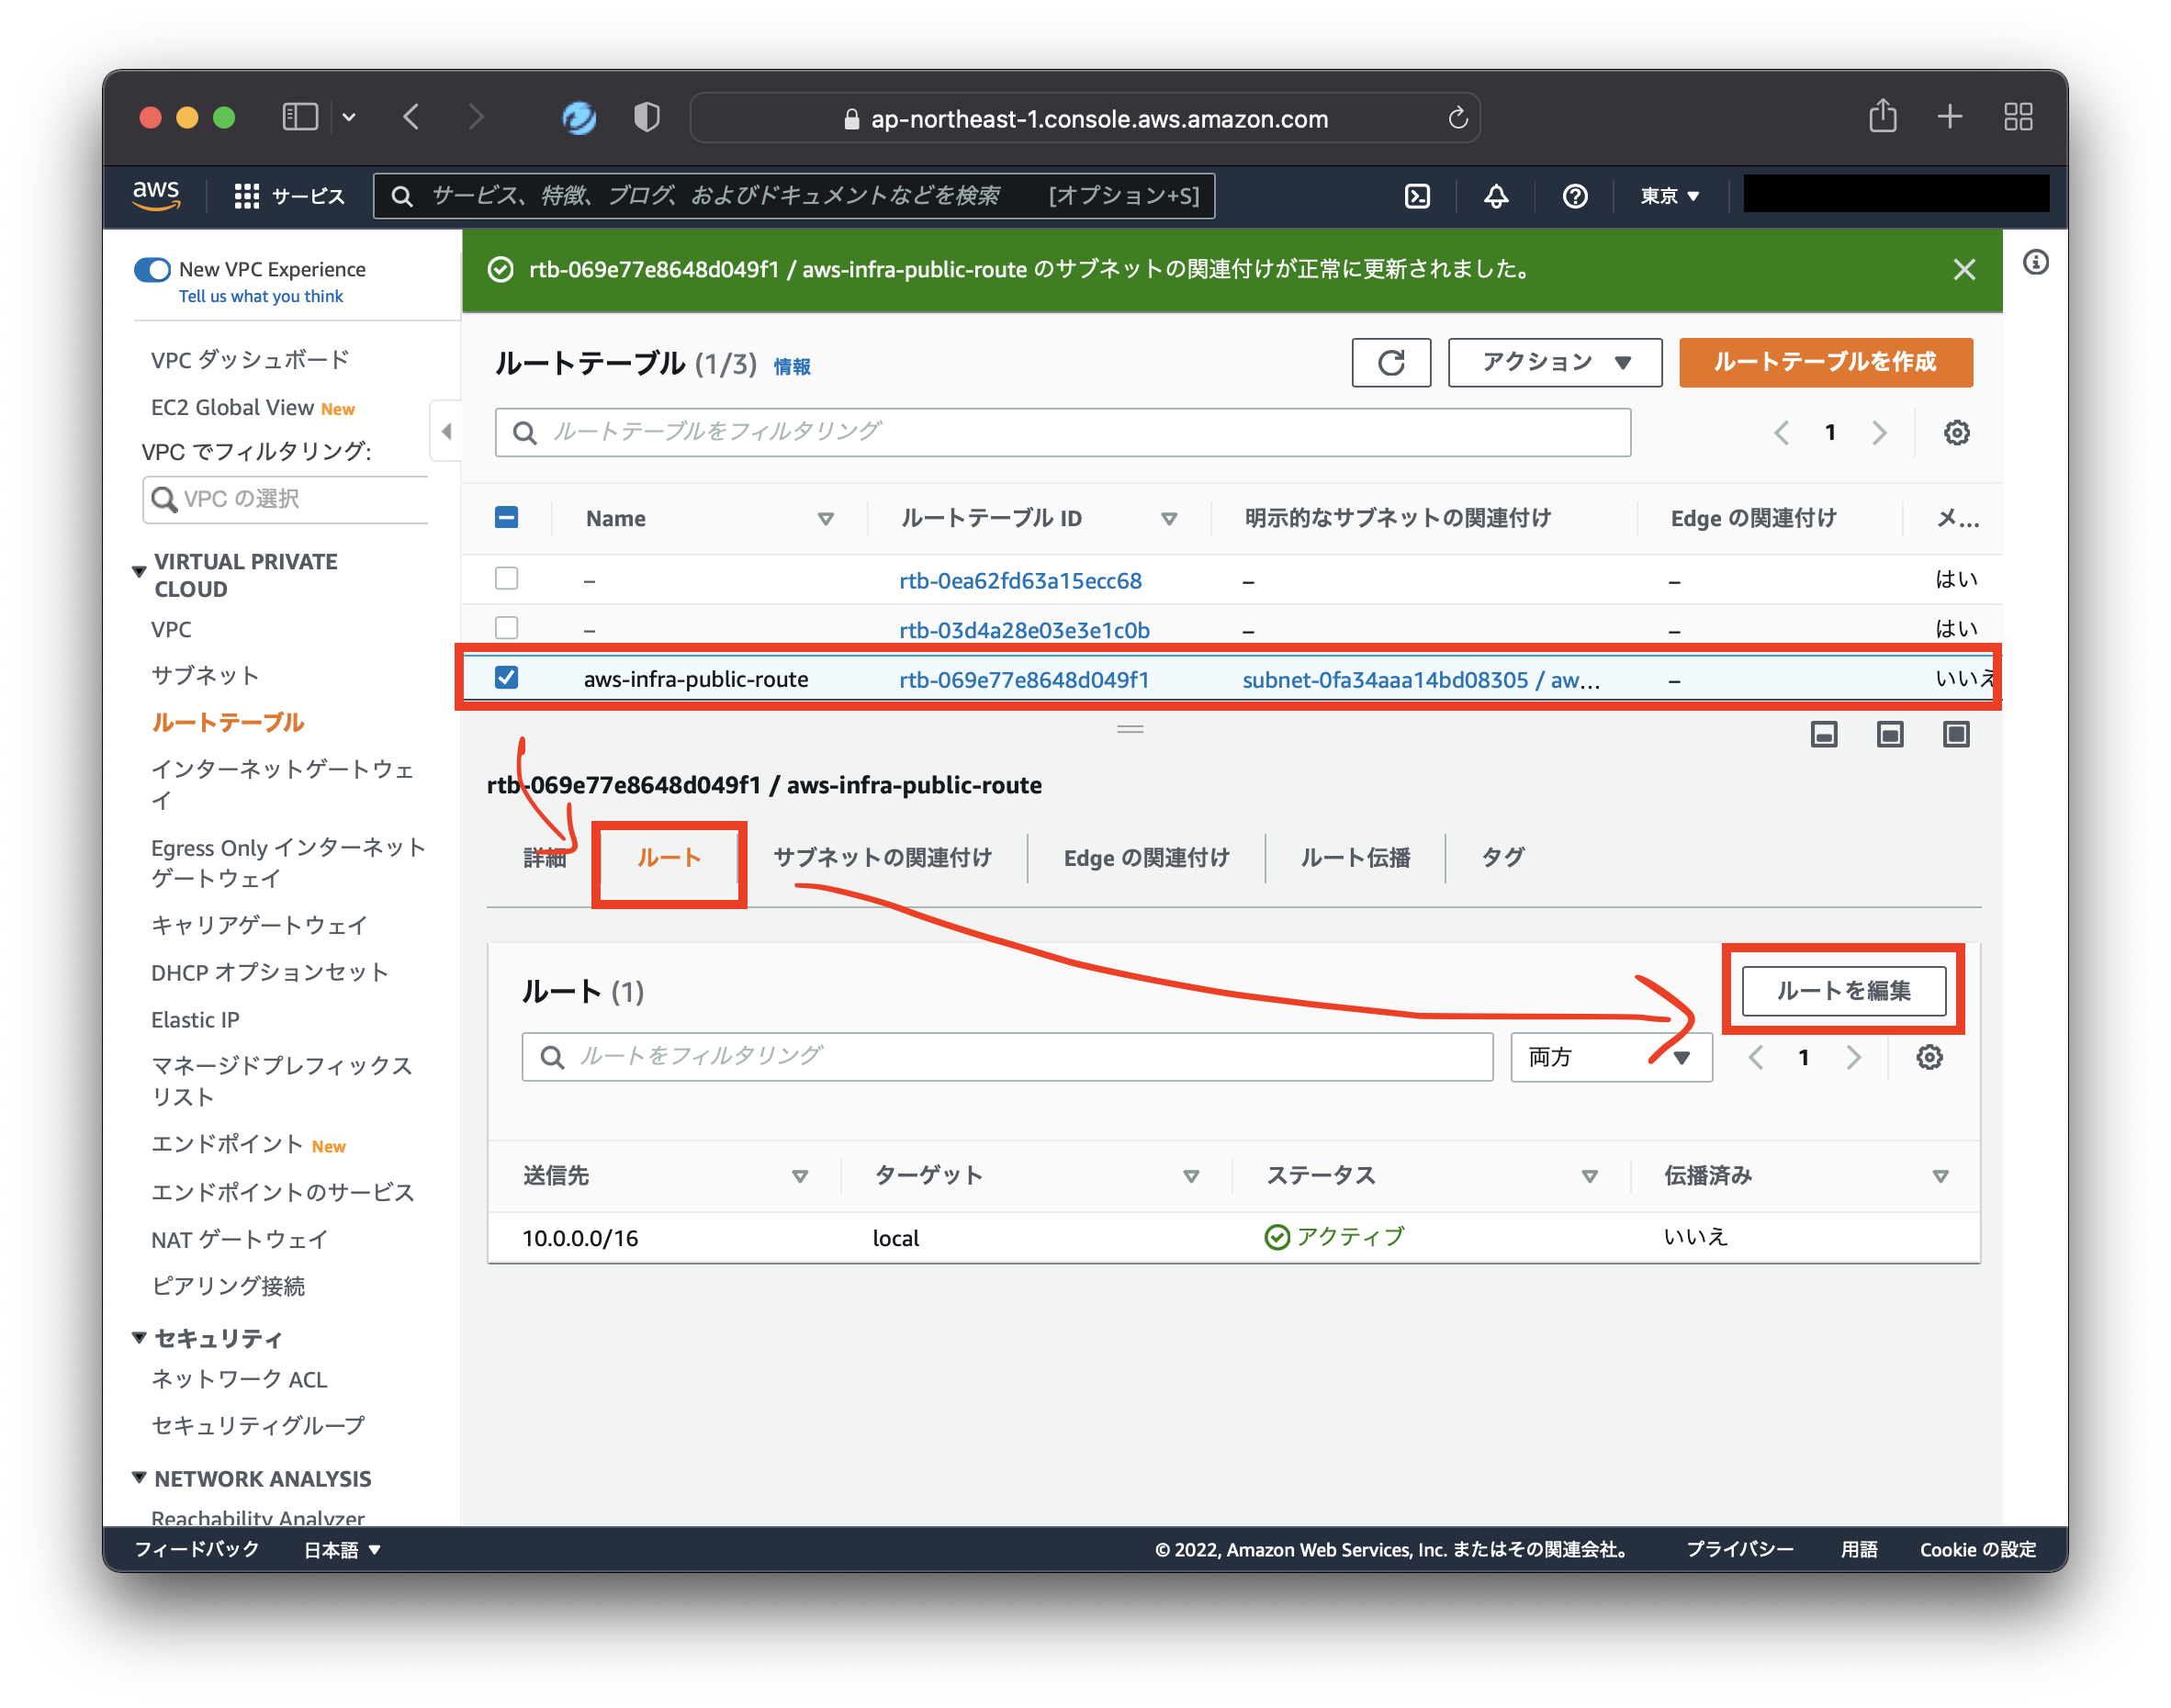
Task: Open route table list settings gear
Action: (1956, 432)
